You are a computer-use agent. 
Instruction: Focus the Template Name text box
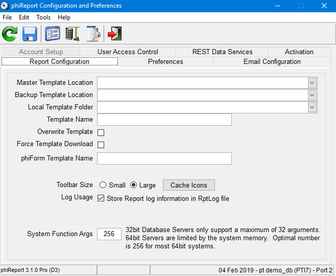(164, 120)
